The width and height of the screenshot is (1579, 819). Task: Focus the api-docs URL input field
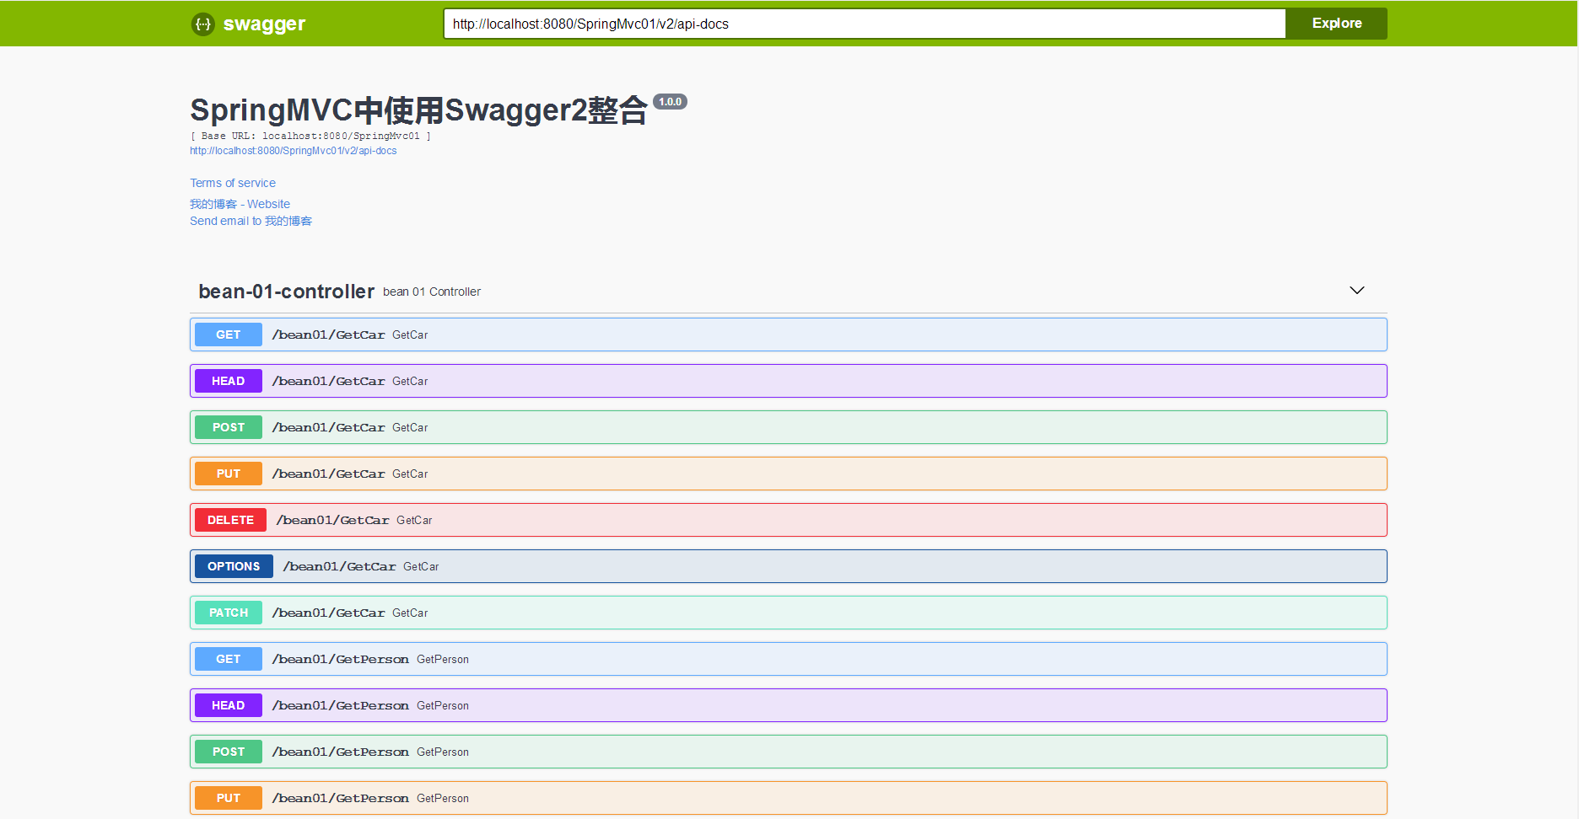pos(865,24)
